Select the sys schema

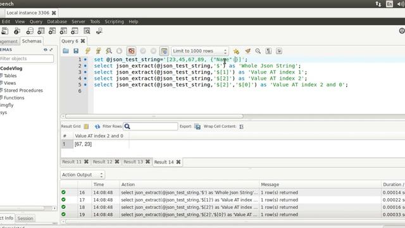pos(4,113)
